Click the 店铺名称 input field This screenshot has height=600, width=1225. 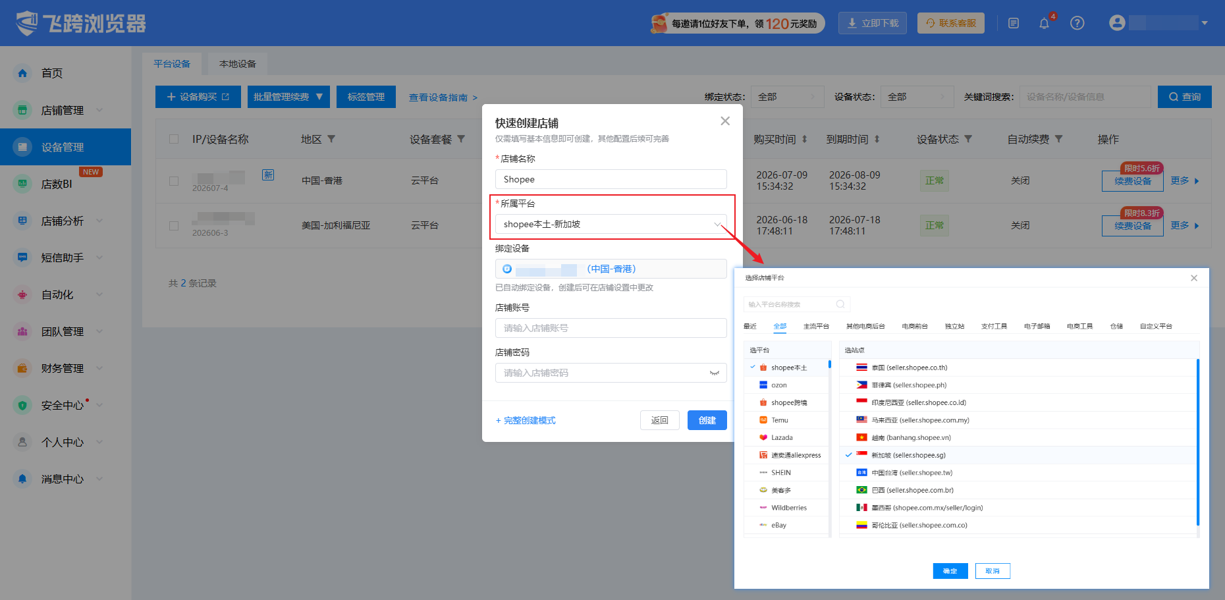611,179
